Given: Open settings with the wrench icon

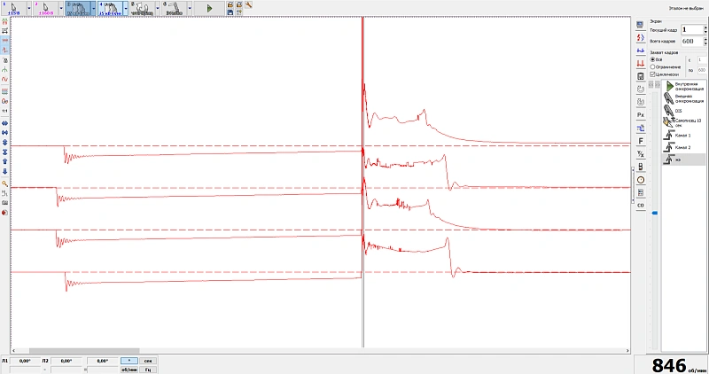Looking at the screenshot, I should 248,4.
